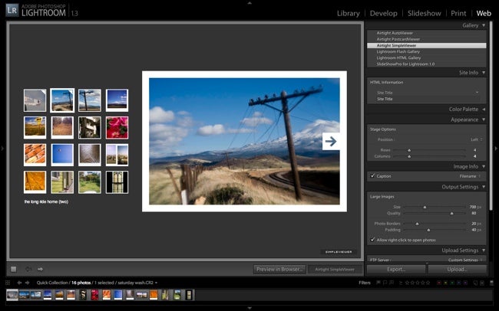Viewport: 499px width, 311px height.
Task: Go back using the filmstrip left arrow
Action: tap(19, 283)
